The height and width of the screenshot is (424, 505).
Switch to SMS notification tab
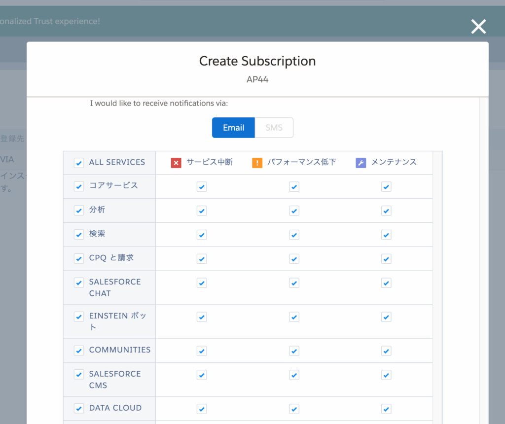click(x=274, y=128)
